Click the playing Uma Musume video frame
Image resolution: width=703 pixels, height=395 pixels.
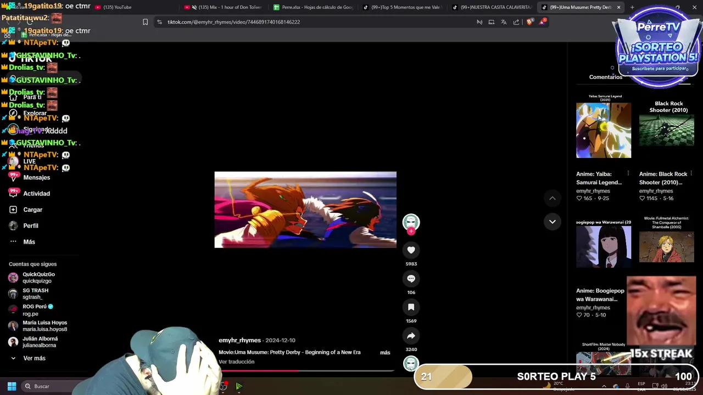click(x=305, y=210)
